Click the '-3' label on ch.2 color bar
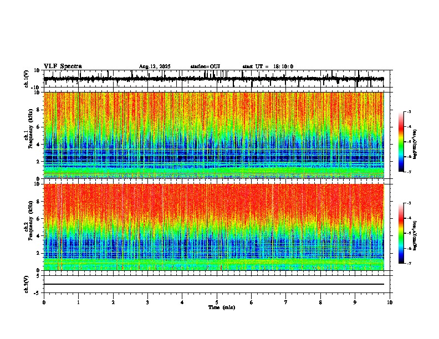Image resolution: width=439 pixels, height=339 pixels. 409,203
